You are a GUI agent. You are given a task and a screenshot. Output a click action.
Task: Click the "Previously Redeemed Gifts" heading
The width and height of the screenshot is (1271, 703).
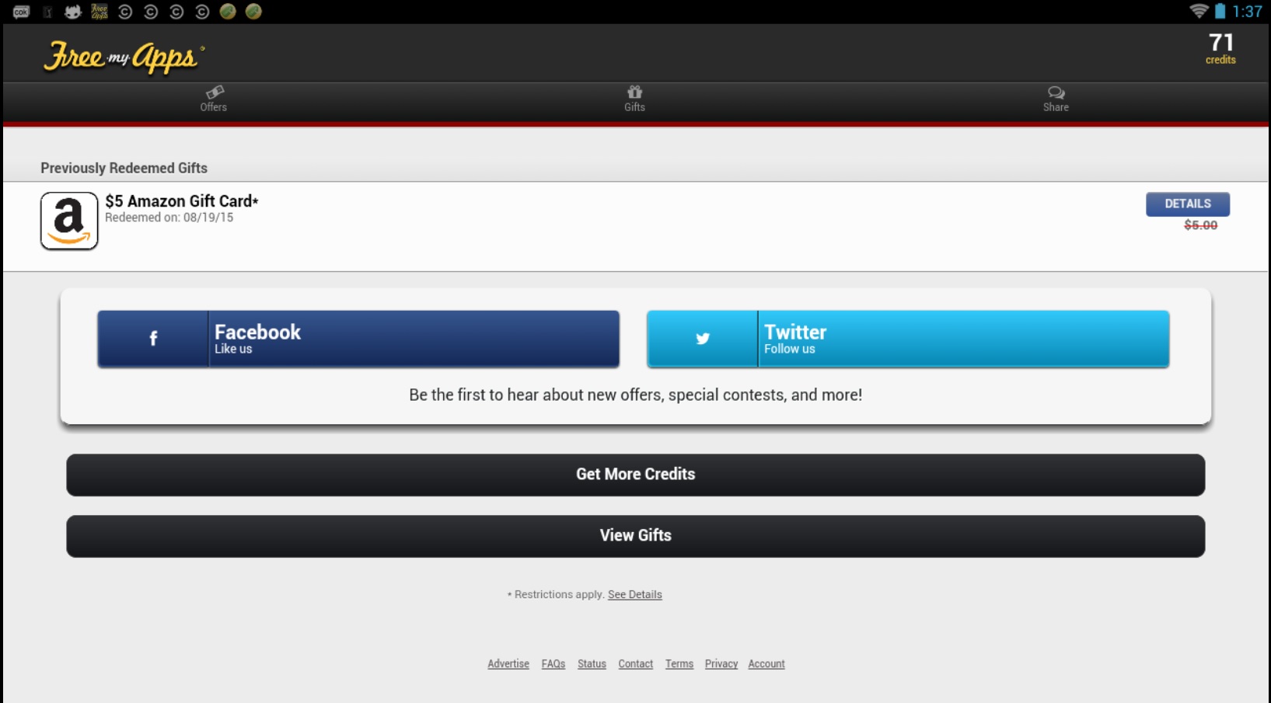pyautogui.click(x=124, y=168)
